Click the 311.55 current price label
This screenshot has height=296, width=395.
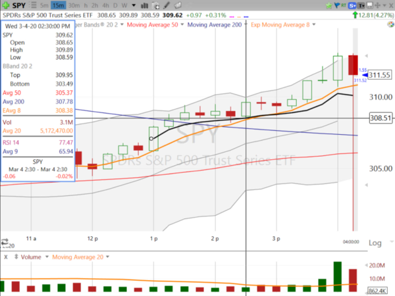379,75
